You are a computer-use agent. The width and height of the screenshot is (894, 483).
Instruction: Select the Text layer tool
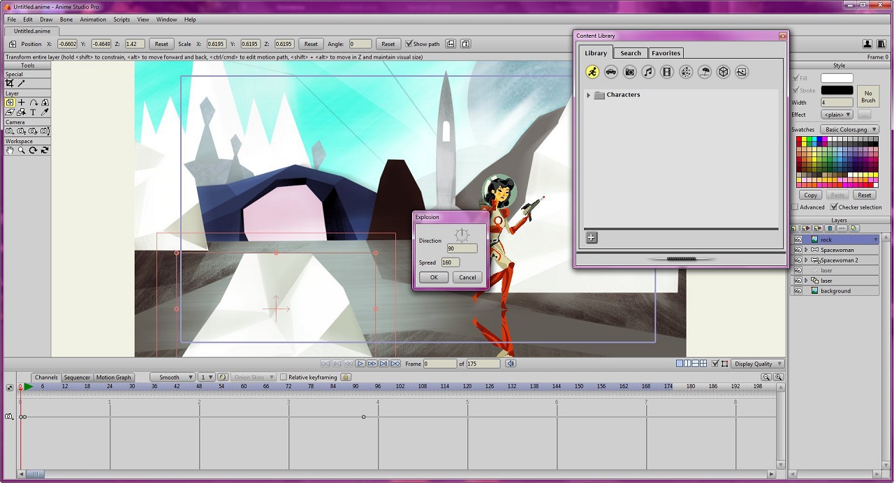coord(33,112)
